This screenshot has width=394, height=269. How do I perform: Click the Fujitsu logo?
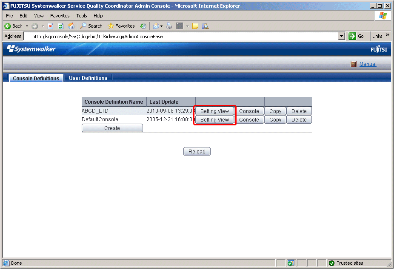click(x=379, y=49)
